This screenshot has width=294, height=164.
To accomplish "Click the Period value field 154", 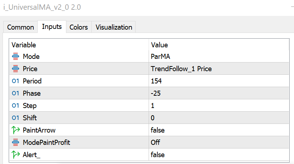I will [x=156, y=81].
